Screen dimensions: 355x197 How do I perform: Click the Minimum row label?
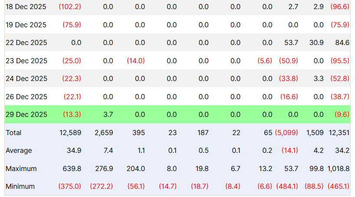point(20,186)
